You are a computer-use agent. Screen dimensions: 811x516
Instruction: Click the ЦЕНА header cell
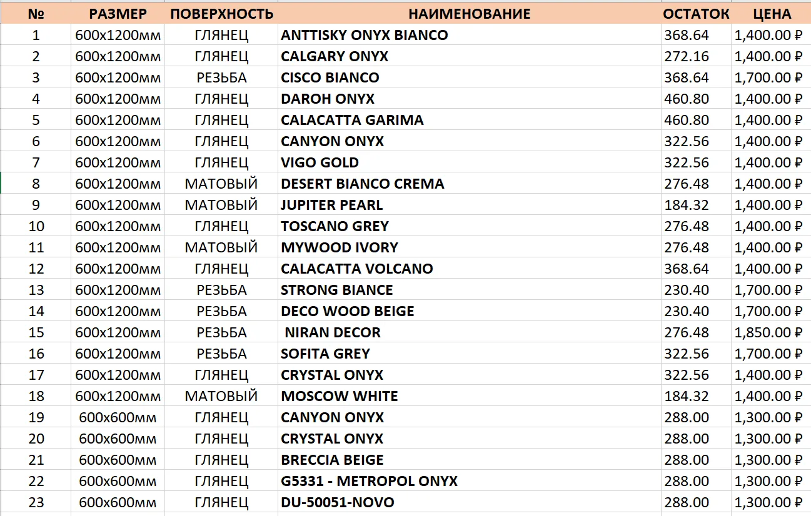(772, 13)
